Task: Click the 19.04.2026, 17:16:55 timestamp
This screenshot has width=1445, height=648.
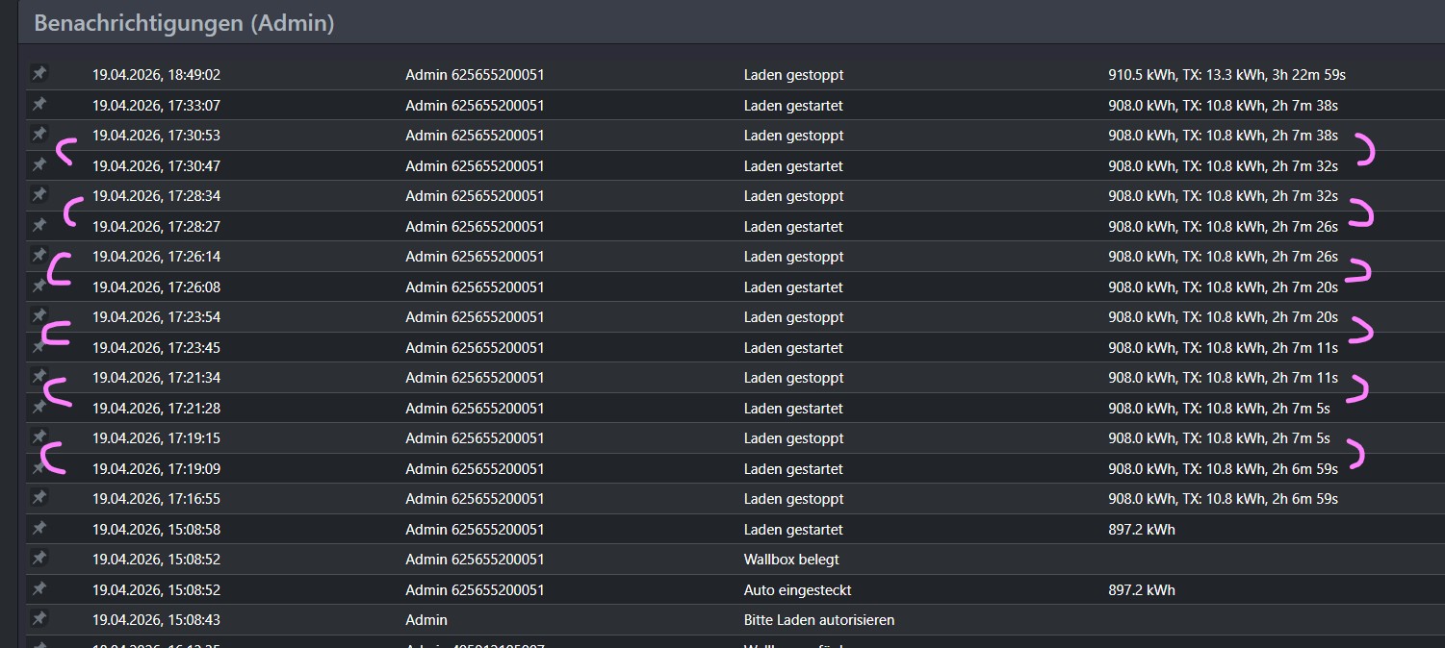Action: click(156, 499)
